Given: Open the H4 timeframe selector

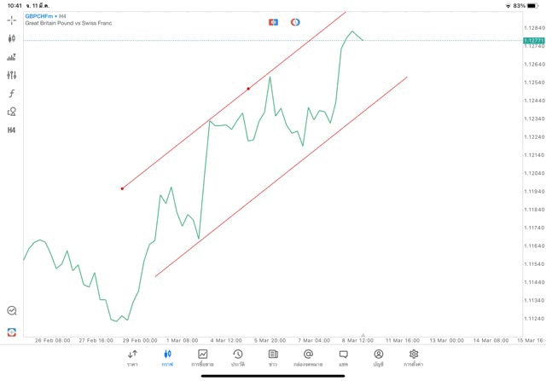Looking at the screenshot, I should click(11, 130).
